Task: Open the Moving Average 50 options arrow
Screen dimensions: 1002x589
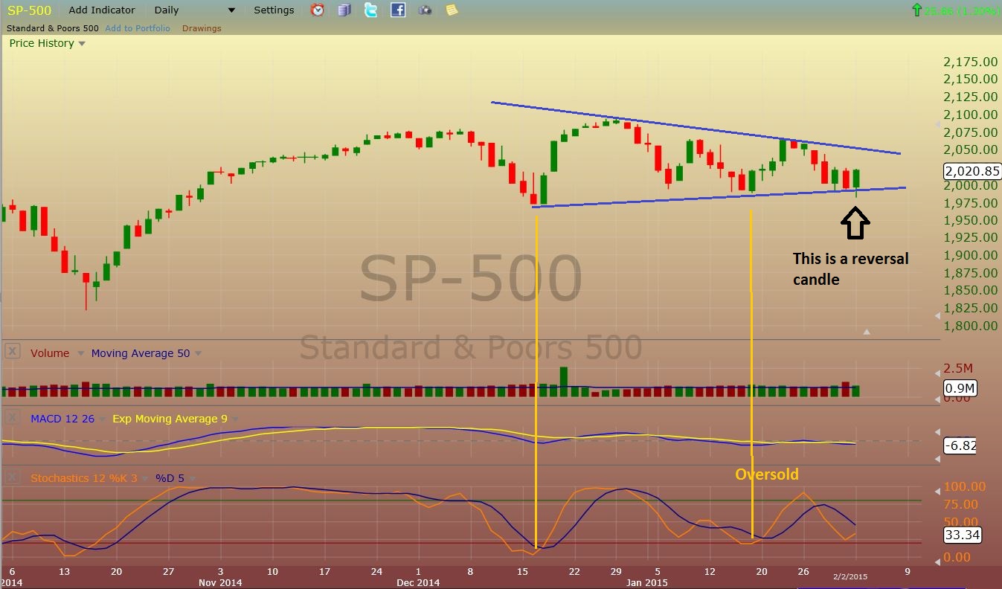Action: coord(198,354)
